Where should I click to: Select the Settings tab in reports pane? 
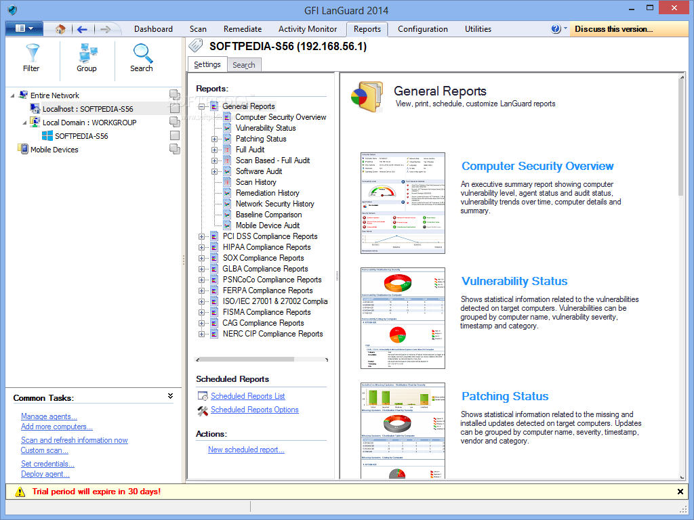coord(207,64)
